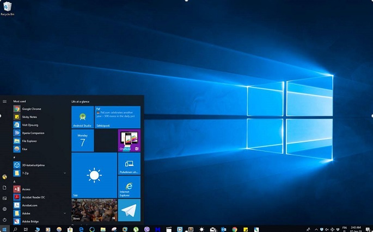373x232 pixels.
Task: Click the Android Studio tile
Action: (82, 117)
